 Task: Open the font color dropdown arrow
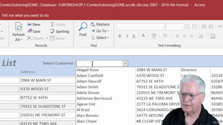(x=148, y=36)
